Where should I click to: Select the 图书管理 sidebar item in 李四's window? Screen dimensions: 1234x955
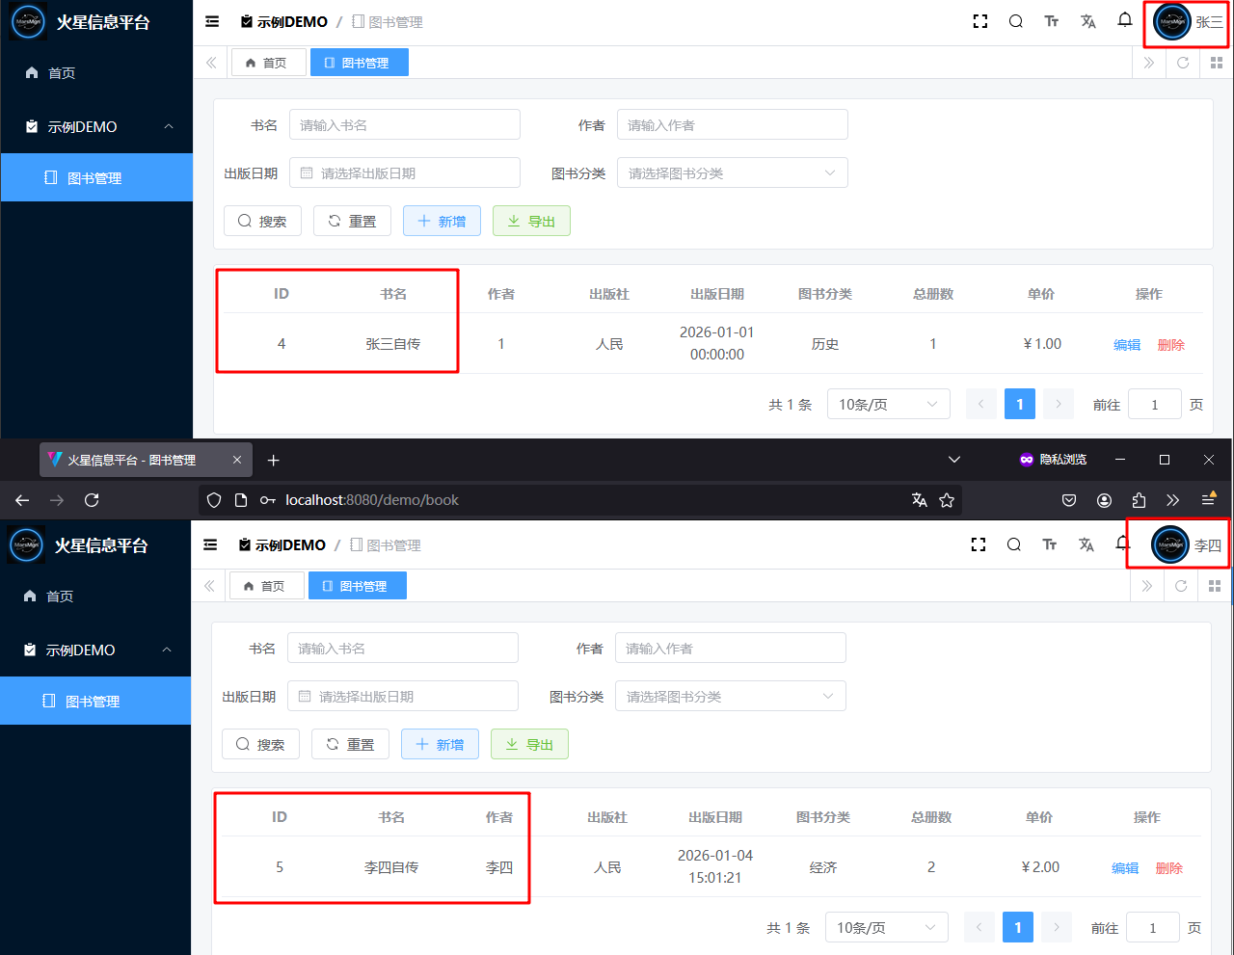(x=94, y=702)
